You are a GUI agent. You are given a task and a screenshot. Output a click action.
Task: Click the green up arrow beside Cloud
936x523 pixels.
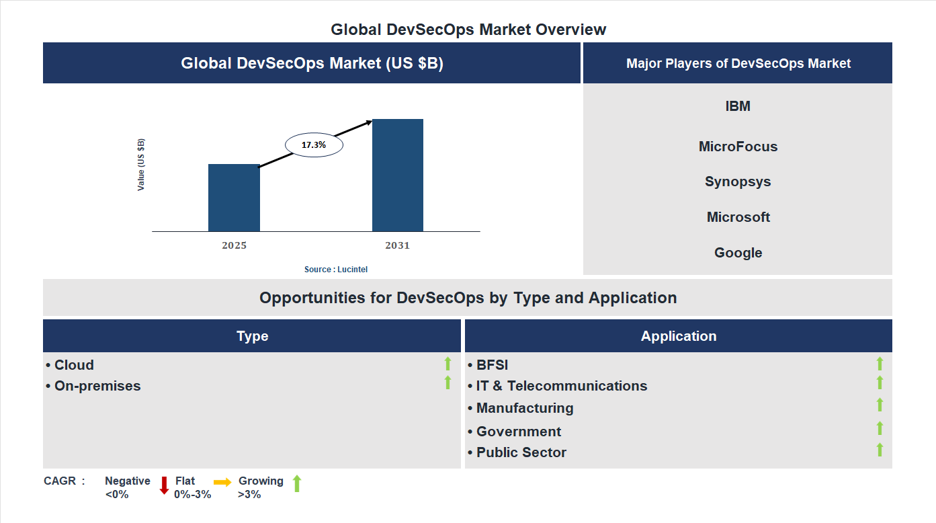coord(448,364)
